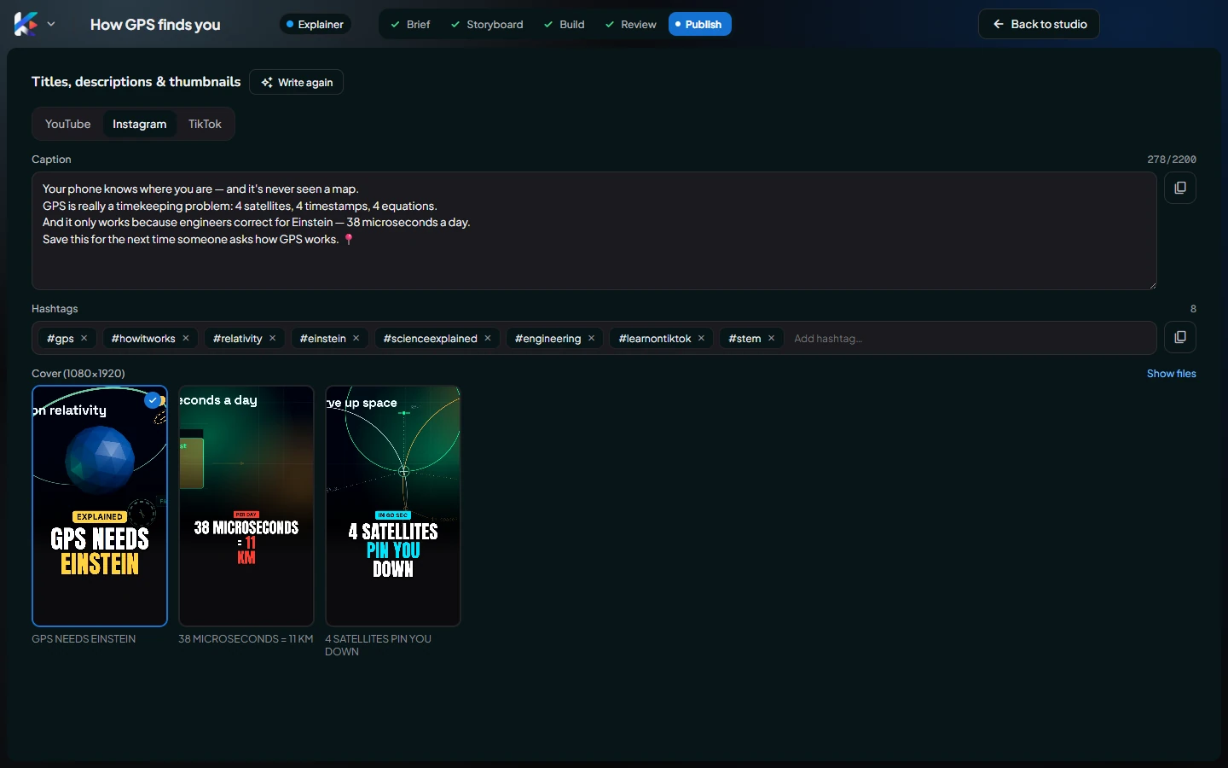Copy hashtags with copy icon
Image resolution: width=1228 pixels, height=768 pixels.
(x=1180, y=337)
